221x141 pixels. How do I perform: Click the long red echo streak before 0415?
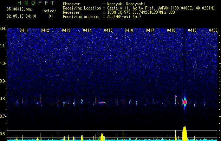pos(102,102)
